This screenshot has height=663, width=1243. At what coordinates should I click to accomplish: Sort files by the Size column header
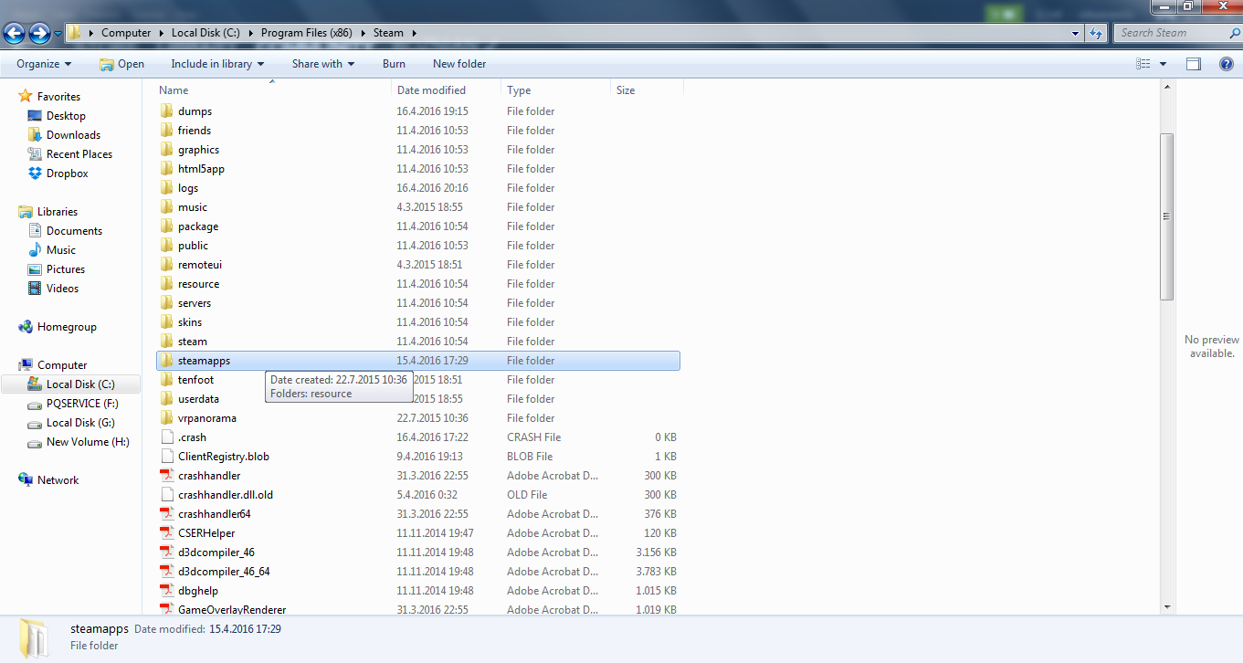647,90
